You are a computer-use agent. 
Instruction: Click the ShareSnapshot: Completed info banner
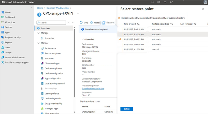coord(98,29)
